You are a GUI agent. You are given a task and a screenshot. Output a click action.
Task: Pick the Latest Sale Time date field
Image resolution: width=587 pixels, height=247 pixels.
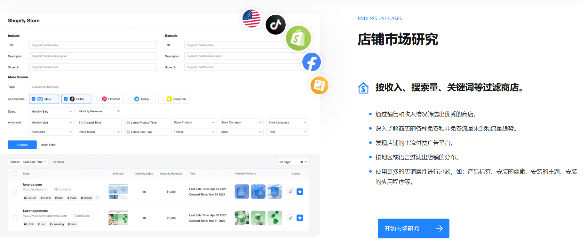(x=147, y=132)
